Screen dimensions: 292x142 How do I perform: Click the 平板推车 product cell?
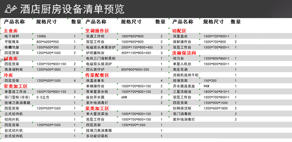pyautogui.click(x=12, y=42)
